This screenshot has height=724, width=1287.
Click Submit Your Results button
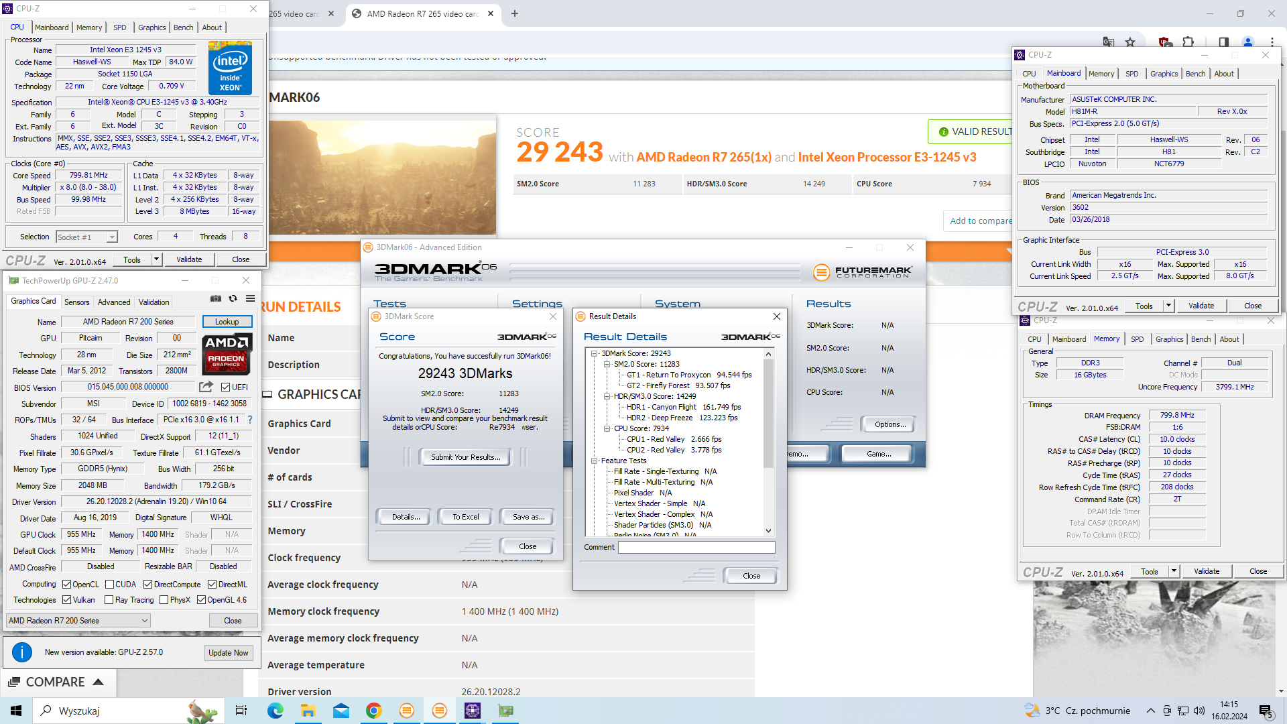tap(465, 457)
